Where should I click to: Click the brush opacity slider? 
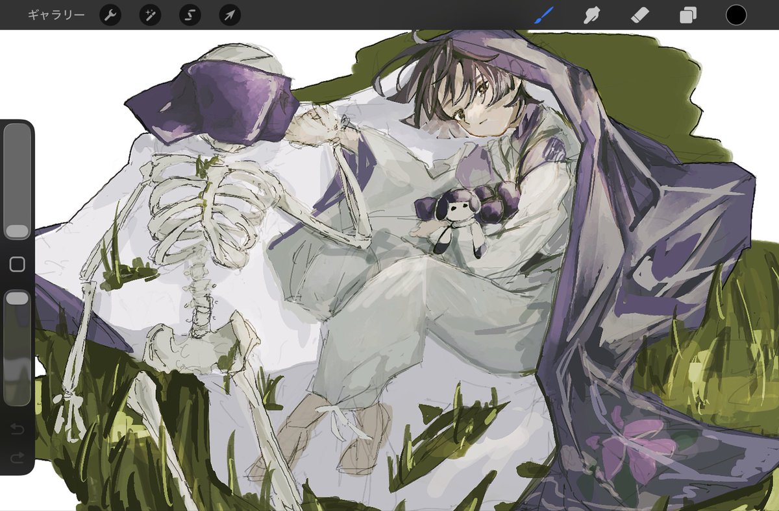(18, 348)
